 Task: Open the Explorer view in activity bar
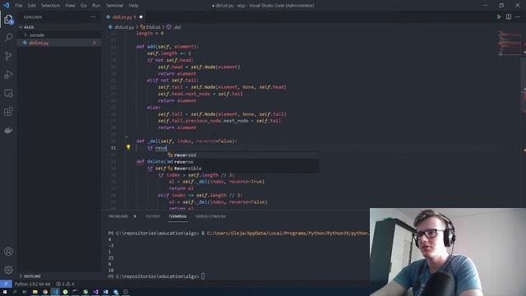[8, 20]
